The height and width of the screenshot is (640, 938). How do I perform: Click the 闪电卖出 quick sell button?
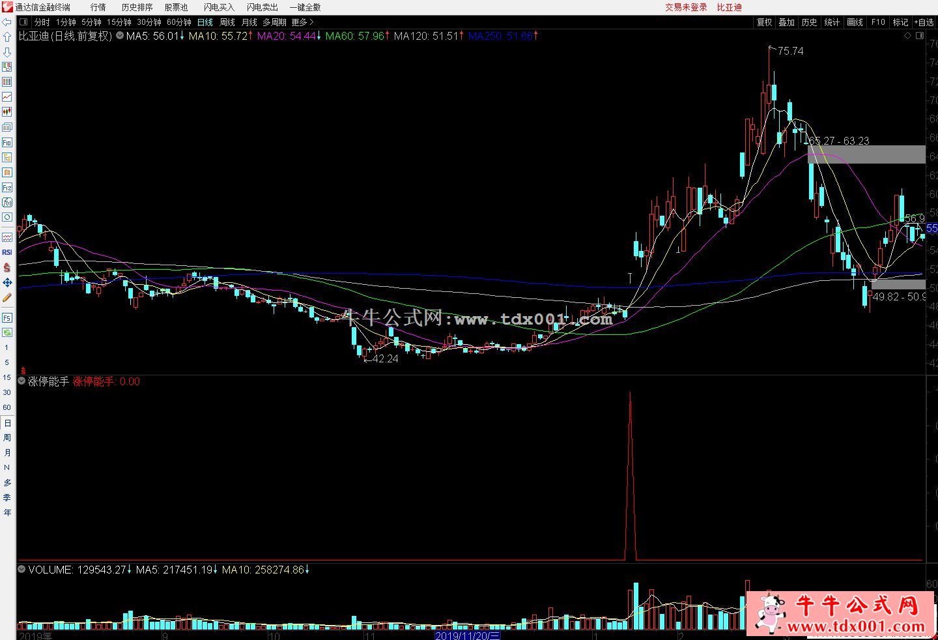[263, 7]
